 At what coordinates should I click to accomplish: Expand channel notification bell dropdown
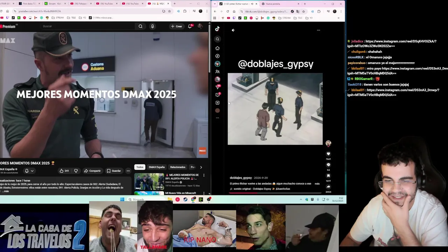(29, 171)
